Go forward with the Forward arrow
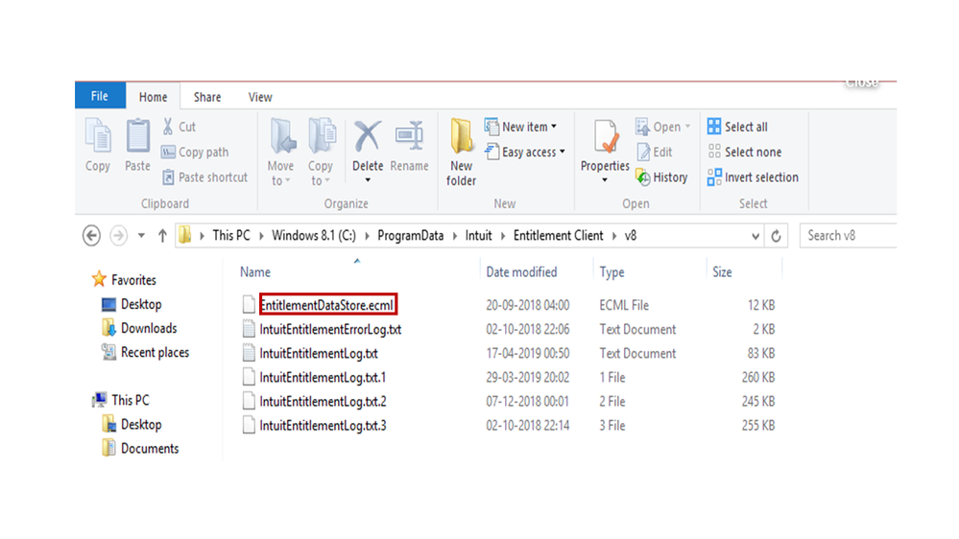The width and height of the screenshot is (959, 539). coord(119,235)
